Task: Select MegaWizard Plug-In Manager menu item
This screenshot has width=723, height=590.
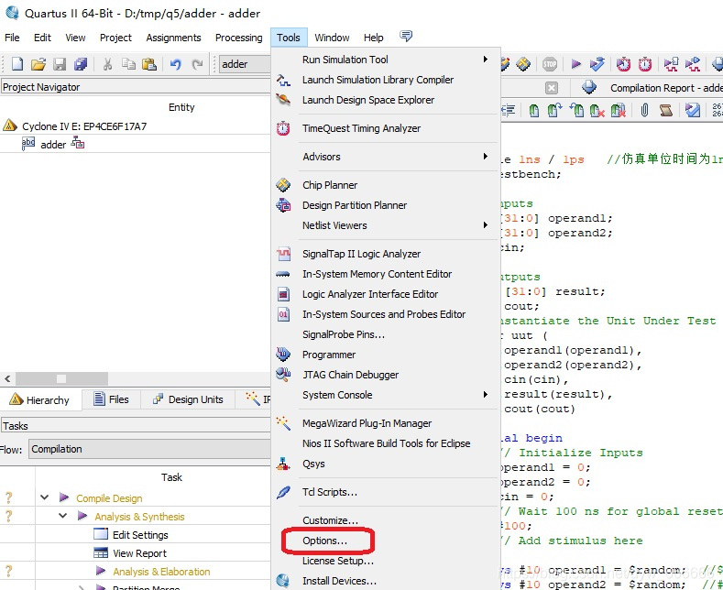Action: tap(386, 423)
